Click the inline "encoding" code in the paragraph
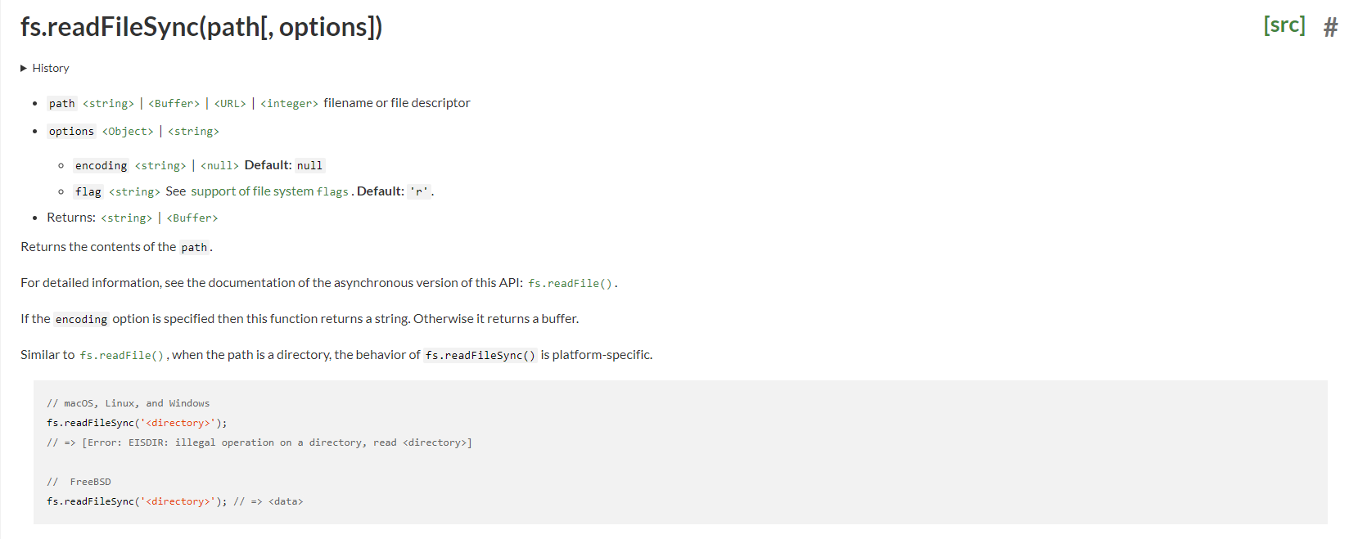The image size is (1349, 539). (81, 320)
